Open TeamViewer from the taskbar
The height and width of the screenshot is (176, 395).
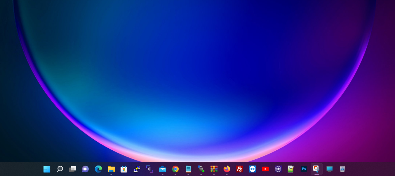point(253,169)
